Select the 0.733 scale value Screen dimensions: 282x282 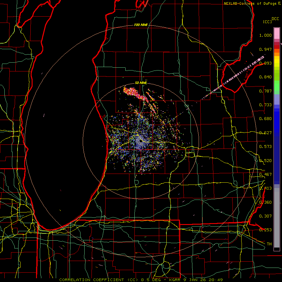[265, 105]
